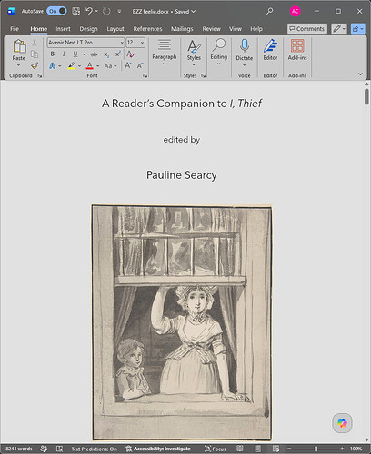Image resolution: width=371 pixels, height=454 pixels.
Task: Open Change Case Aa dropdown
Action: click(110, 65)
